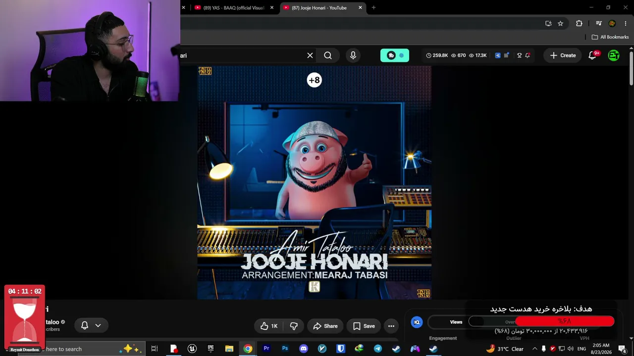Open the 31°C Clear weather widget
634x356 pixels.
pyautogui.click(x=505, y=349)
